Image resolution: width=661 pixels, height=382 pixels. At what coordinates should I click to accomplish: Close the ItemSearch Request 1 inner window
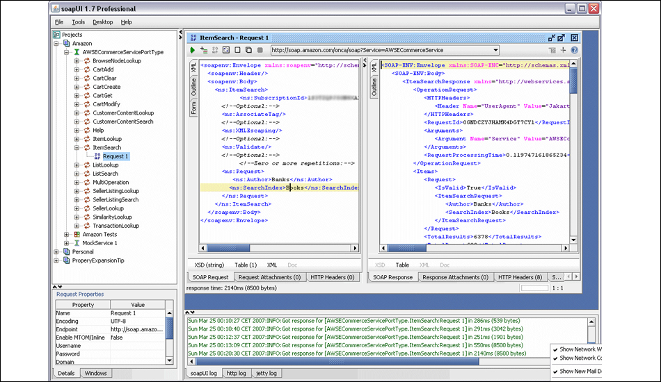tap(574, 38)
